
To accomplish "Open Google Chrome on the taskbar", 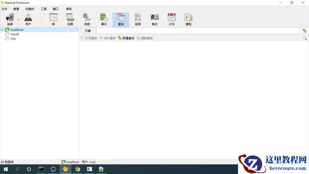I will (x=77, y=169).
